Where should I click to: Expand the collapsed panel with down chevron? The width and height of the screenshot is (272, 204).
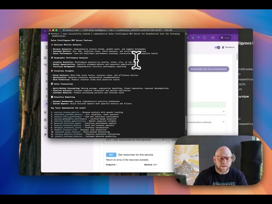(x=224, y=111)
